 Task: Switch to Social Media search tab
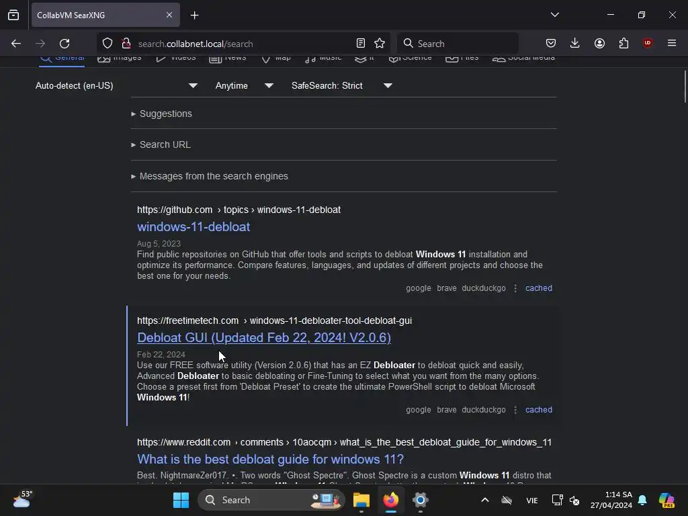point(523,59)
